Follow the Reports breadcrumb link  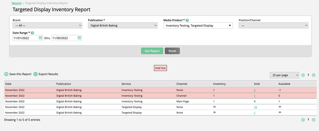pyautogui.click(x=17, y=3)
